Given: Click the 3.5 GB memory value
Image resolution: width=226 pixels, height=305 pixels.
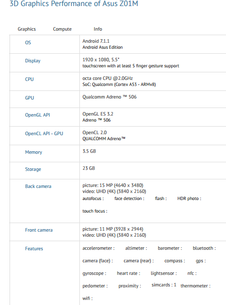Looking at the screenshot, I should tap(89, 151).
